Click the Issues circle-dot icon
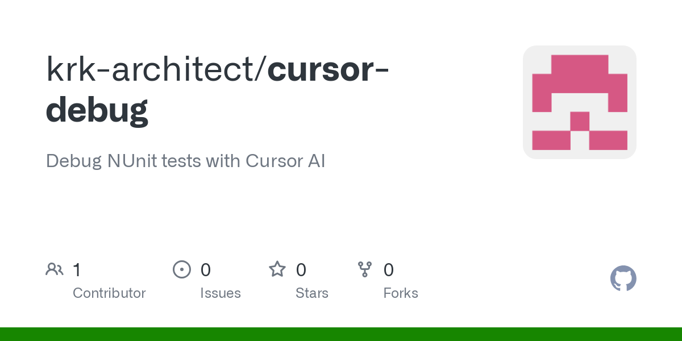682x341 pixels. pos(181,269)
